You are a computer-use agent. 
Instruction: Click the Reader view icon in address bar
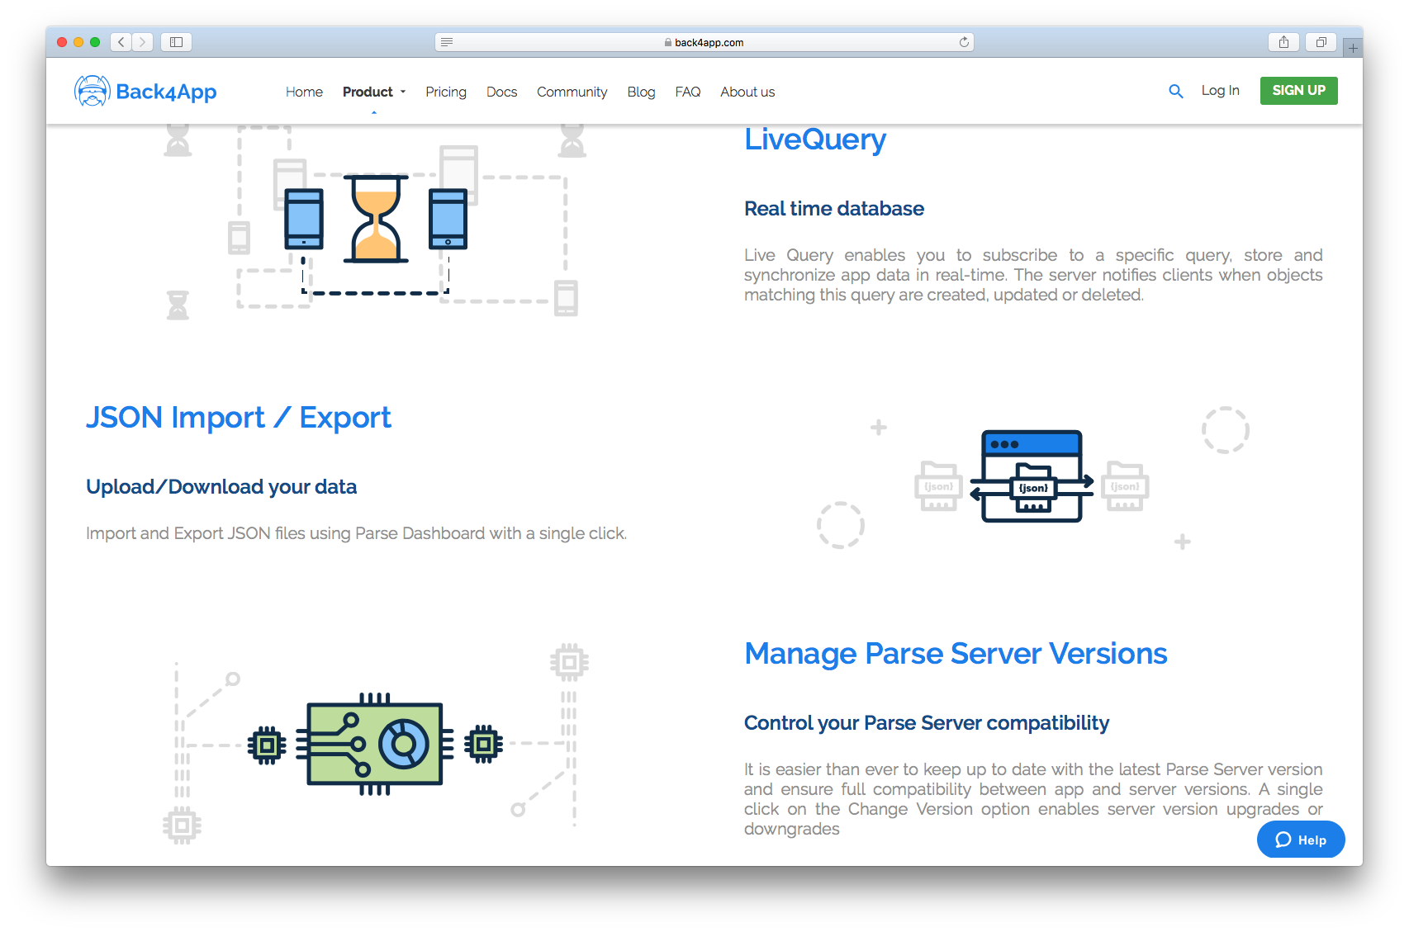(x=447, y=42)
